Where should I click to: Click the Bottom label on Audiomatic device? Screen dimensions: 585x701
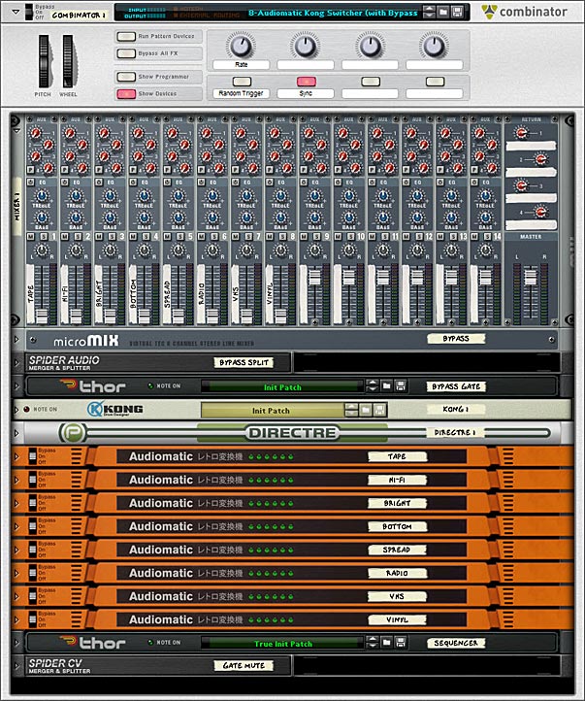(x=397, y=526)
